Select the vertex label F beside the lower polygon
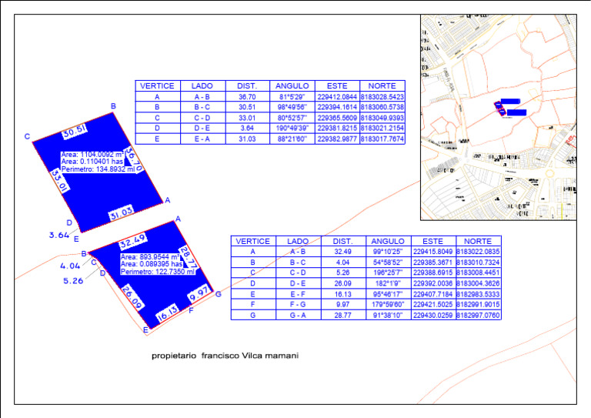Screen dimensions: 591x418 click(191, 310)
